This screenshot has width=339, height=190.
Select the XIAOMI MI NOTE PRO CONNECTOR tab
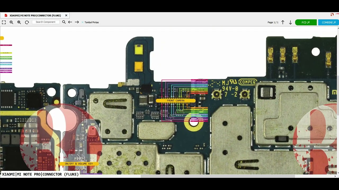click(35, 16)
